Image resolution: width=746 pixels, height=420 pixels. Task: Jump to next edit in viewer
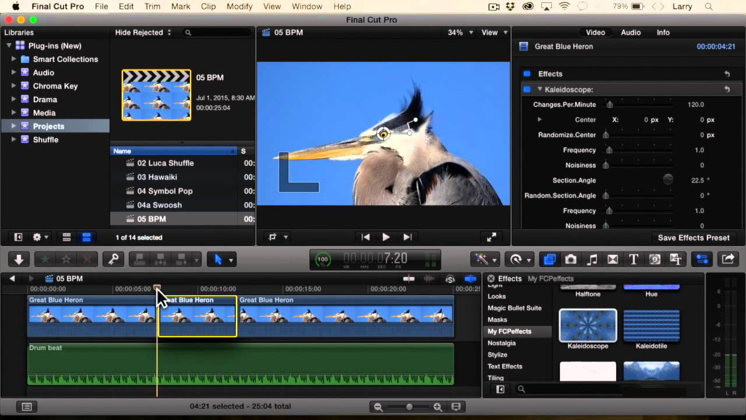(407, 237)
